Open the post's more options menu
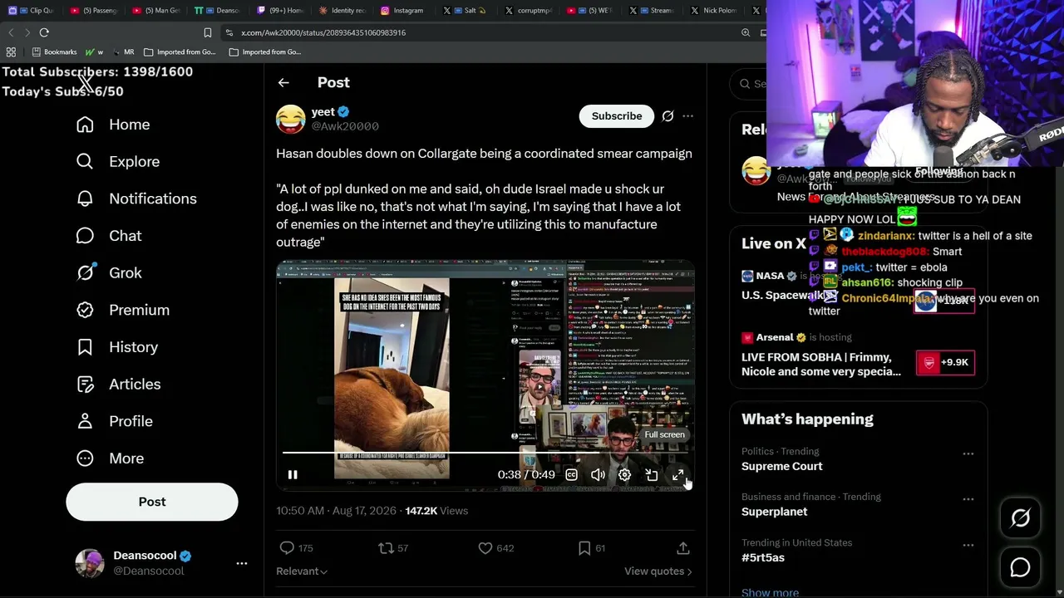 click(687, 116)
